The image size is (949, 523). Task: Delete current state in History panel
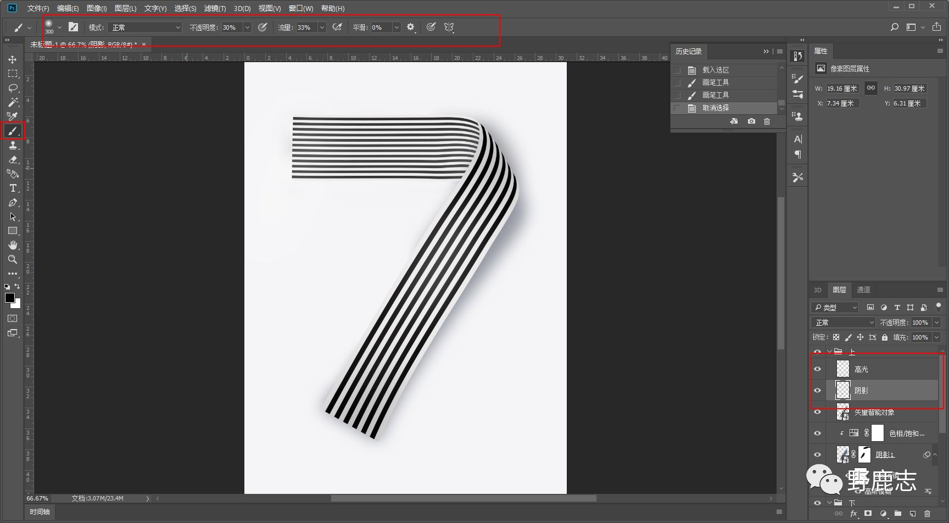767,121
